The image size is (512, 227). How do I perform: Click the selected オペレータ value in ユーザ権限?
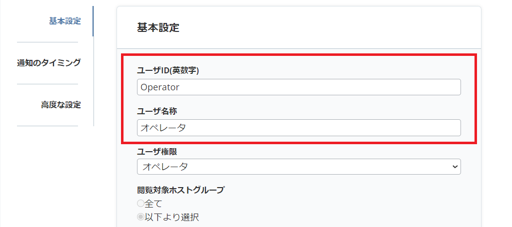click(x=165, y=167)
